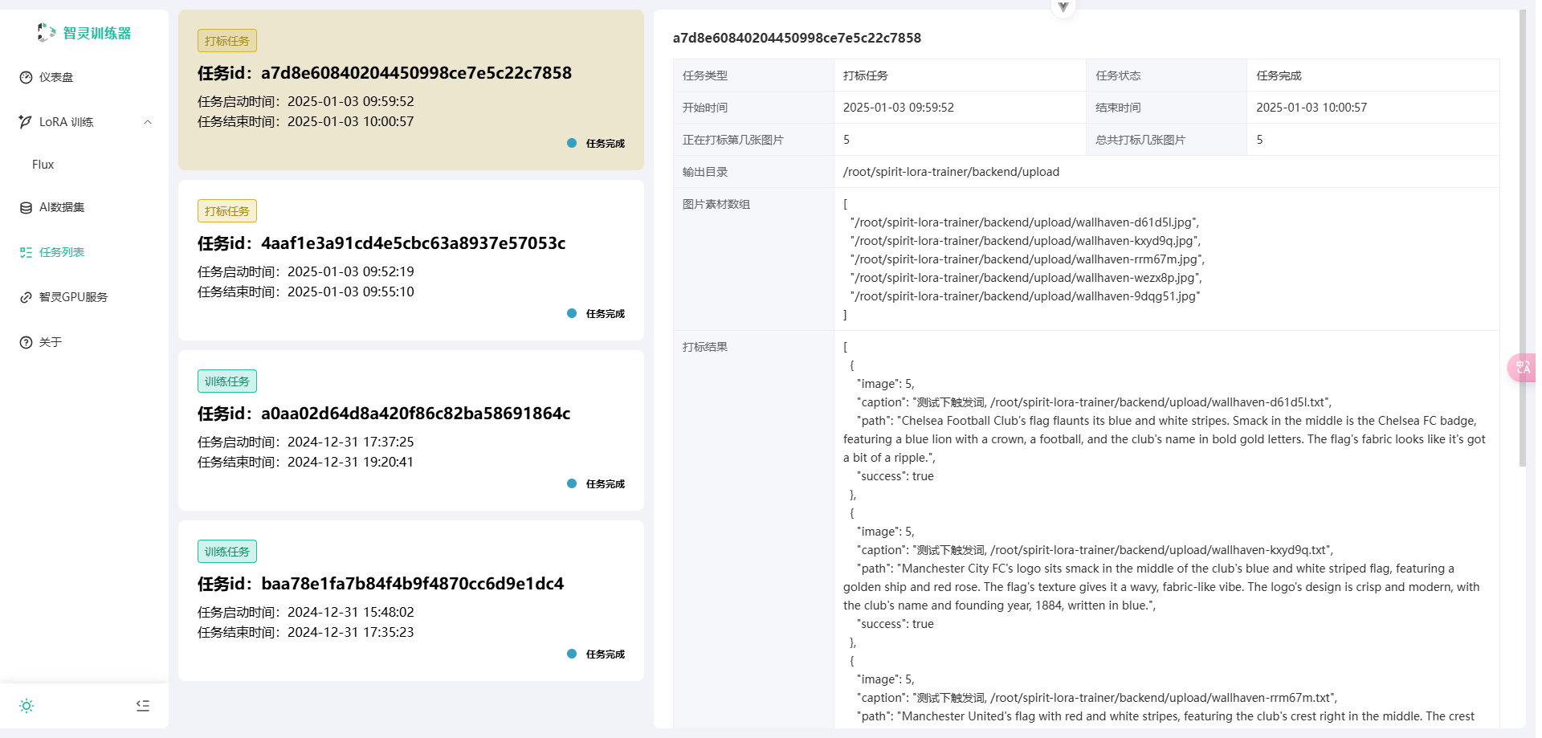The image size is (1542, 738).
Task: Click the 打标结果 row label
Action: [705, 347]
